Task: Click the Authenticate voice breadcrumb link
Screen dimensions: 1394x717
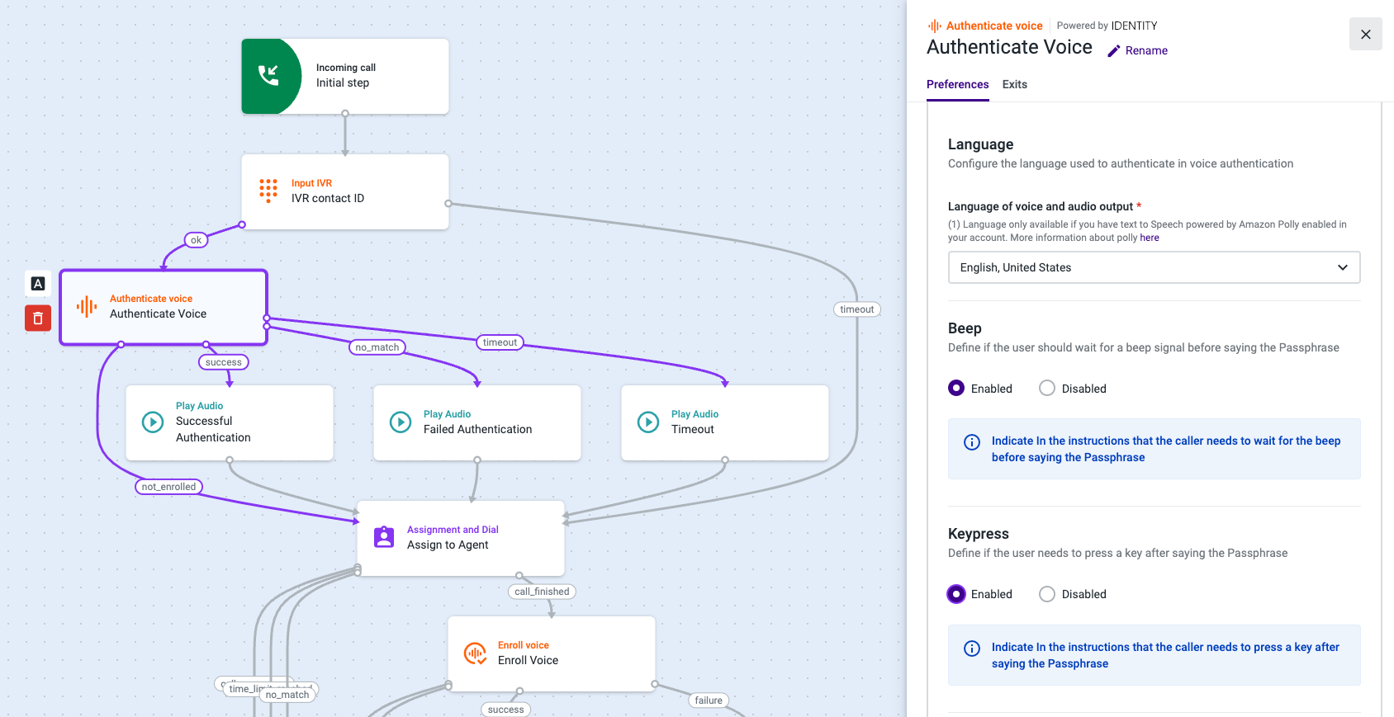Action: coord(994,26)
